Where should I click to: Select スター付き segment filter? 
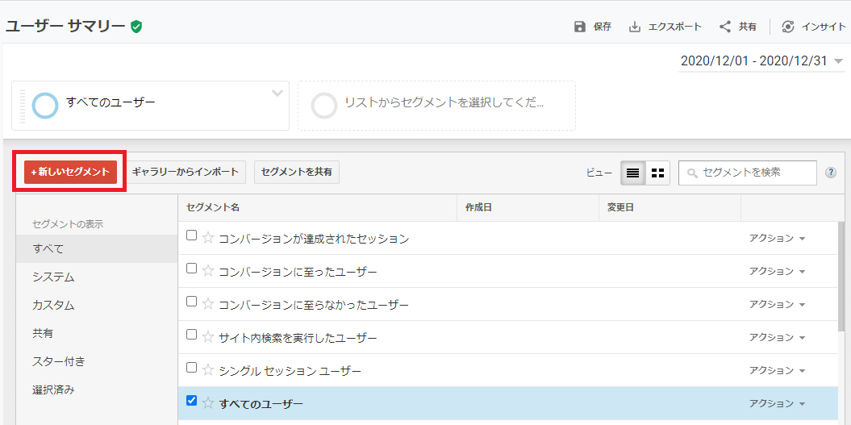(x=97, y=361)
